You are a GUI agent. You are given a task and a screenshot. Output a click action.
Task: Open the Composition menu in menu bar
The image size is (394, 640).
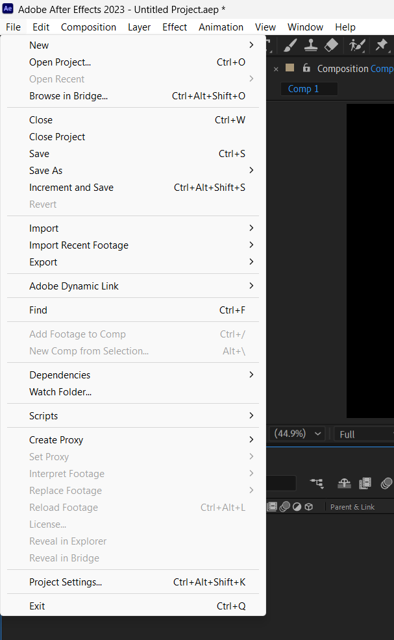(x=88, y=27)
